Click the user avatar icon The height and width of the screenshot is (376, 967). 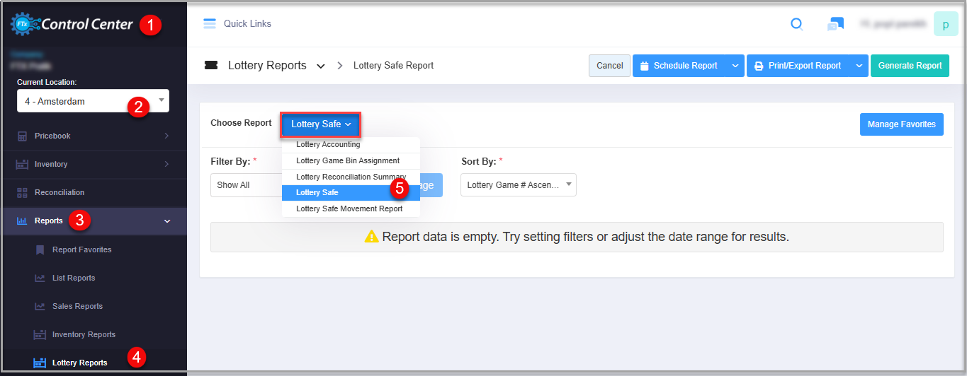click(x=945, y=24)
